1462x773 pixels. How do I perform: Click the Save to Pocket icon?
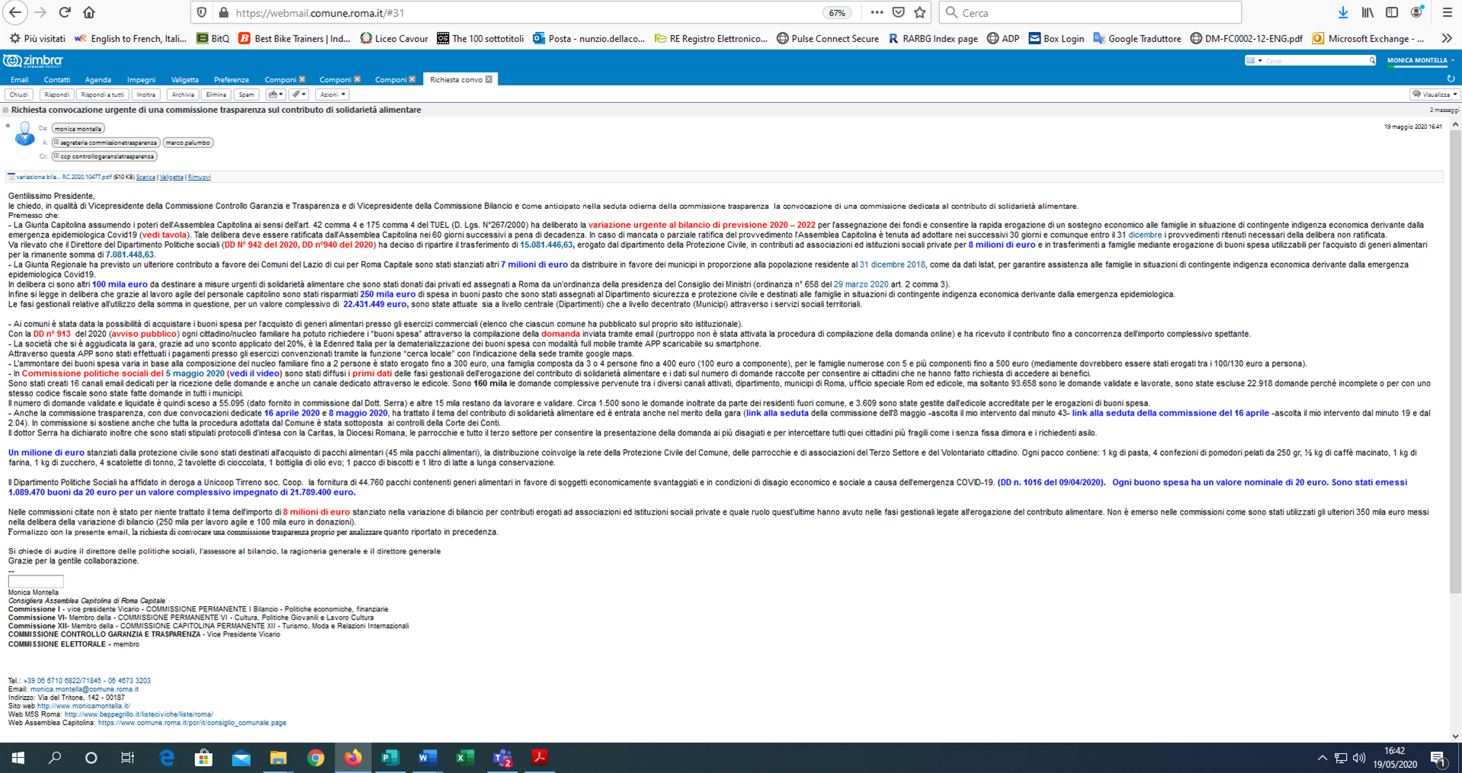point(899,12)
